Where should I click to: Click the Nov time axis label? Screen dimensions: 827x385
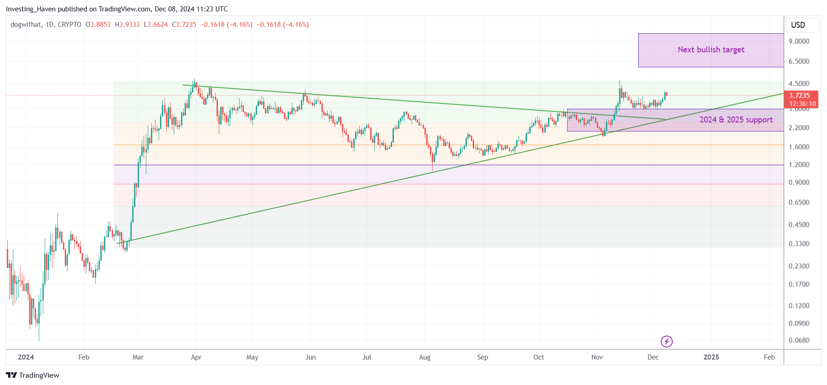click(597, 357)
